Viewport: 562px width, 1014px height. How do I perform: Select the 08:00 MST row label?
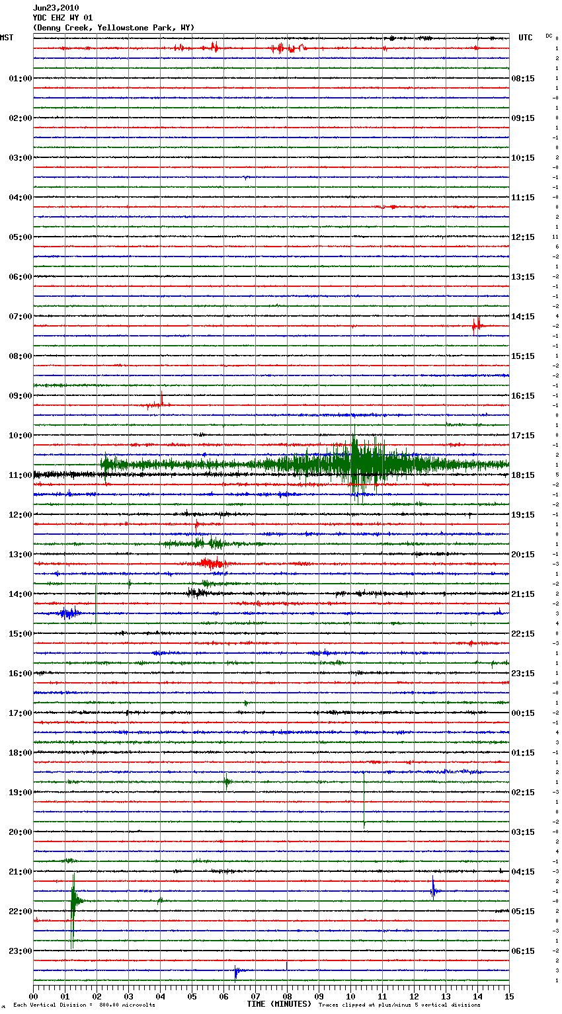point(20,356)
